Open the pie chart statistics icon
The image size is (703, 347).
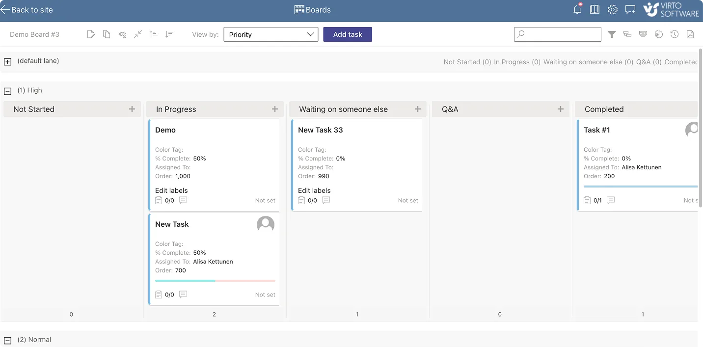(659, 34)
